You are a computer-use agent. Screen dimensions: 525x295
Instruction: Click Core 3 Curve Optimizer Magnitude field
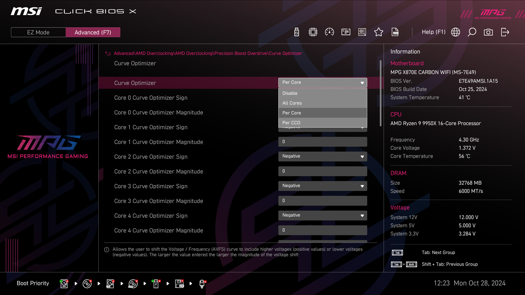(x=323, y=201)
